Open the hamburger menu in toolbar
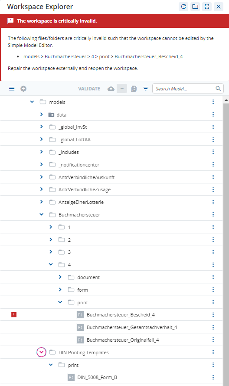229x386 pixels. coord(12,89)
